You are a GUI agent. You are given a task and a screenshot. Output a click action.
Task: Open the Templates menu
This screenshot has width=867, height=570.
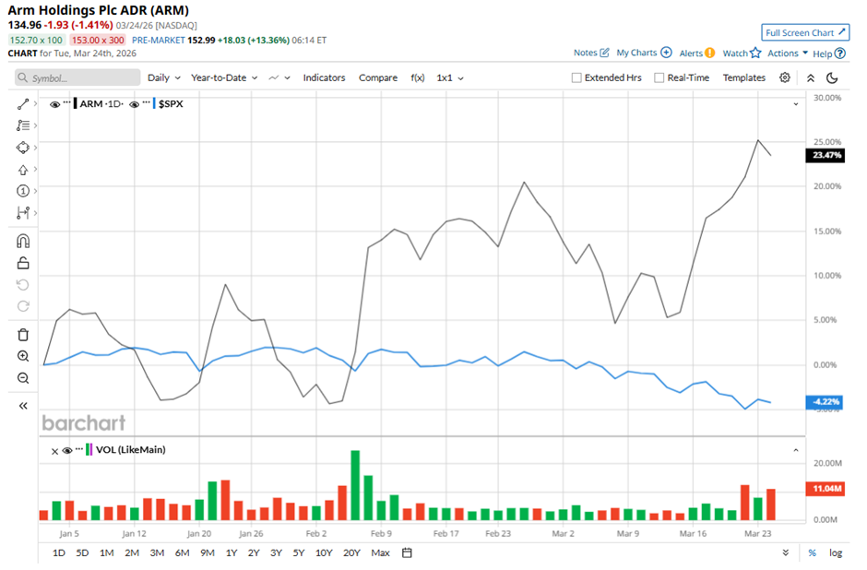pos(743,78)
